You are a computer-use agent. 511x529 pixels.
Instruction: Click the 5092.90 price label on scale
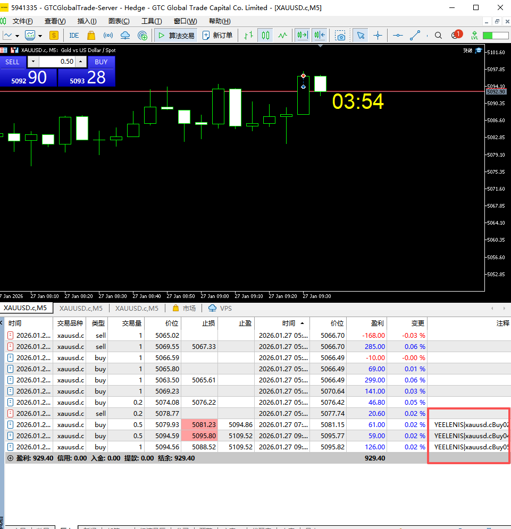click(x=496, y=92)
